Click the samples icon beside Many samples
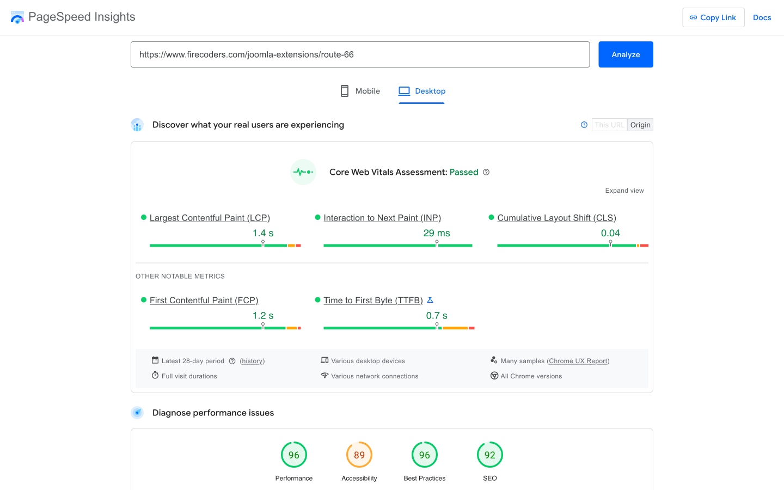The width and height of the screenshot is (784, 490). pos(494,360)
